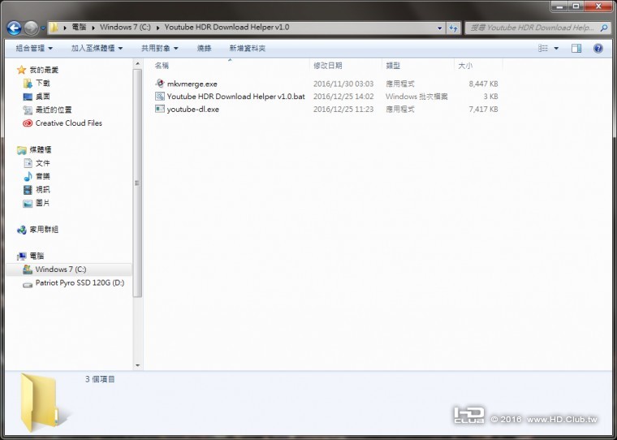Select mkvmerge.exe file icon
The width and height of the screenshot is (617, 440).
[160, 83]
